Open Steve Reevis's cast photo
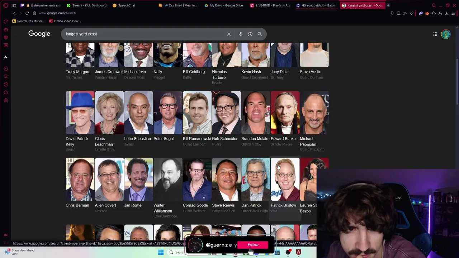This screenshot has width=459, height=258. click(x=227, y=179)
